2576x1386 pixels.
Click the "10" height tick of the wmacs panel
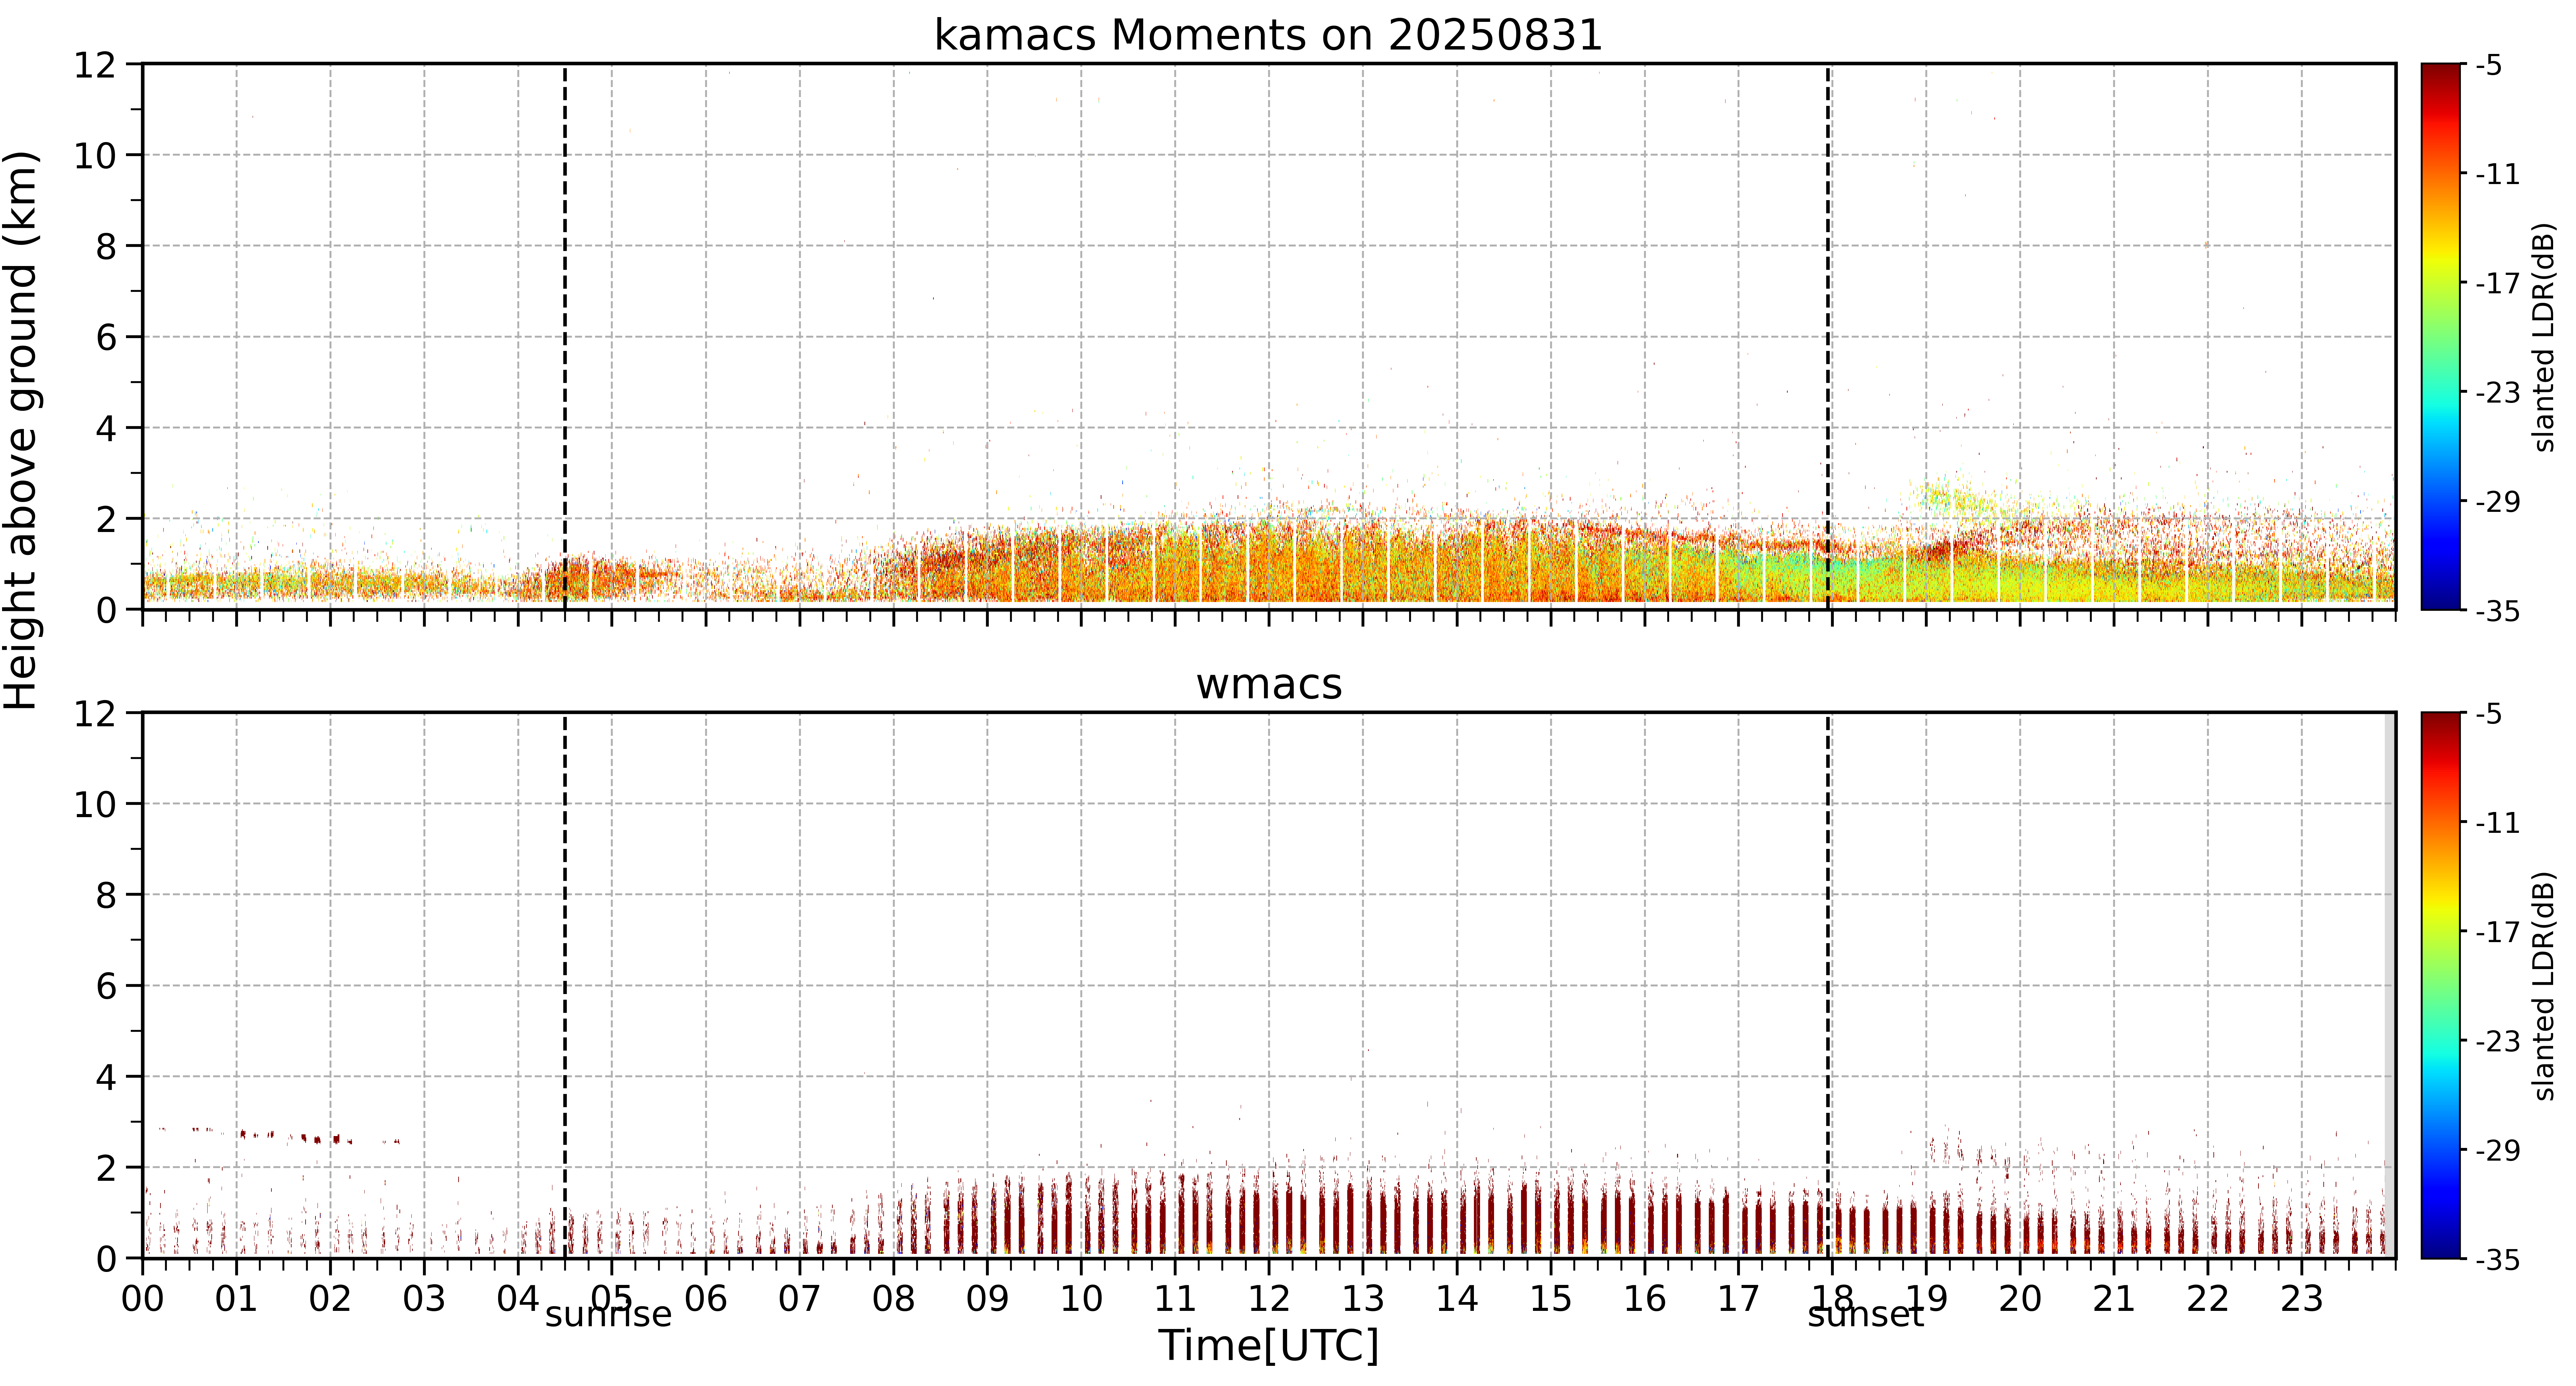point(95,804)
